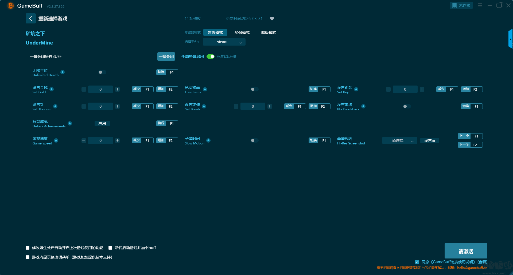Check the 帮我启动游戏并加个buff checkbox
Viewport: 513px width, 275px height.
pyautogui.click(x=110, y=248)
